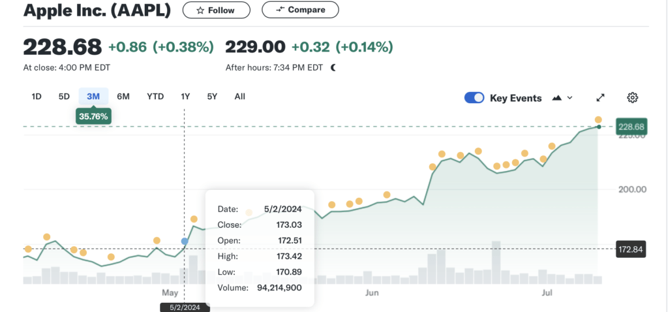Show All time price history
Screen dimensions: 668x312
coord(239,97)
